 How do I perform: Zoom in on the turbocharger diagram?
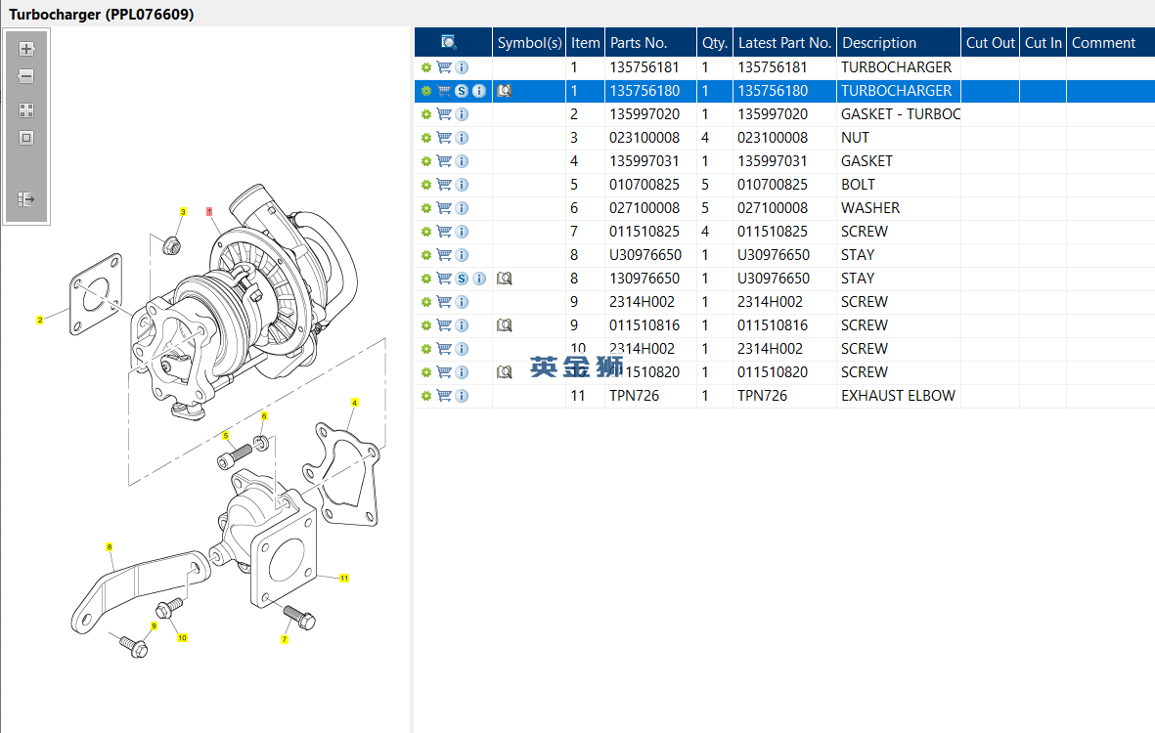[26, 49]
